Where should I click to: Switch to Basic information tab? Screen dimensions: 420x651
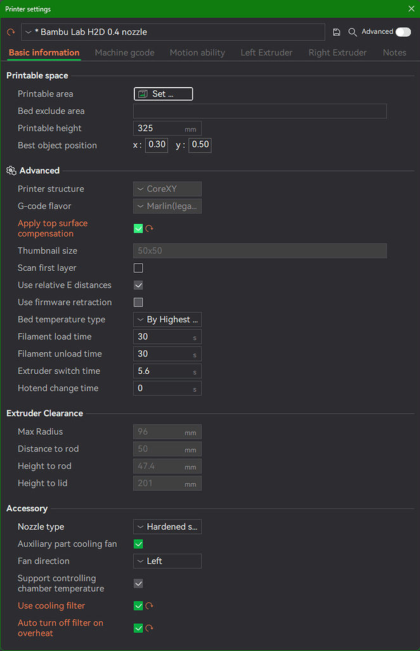(44, 53)
